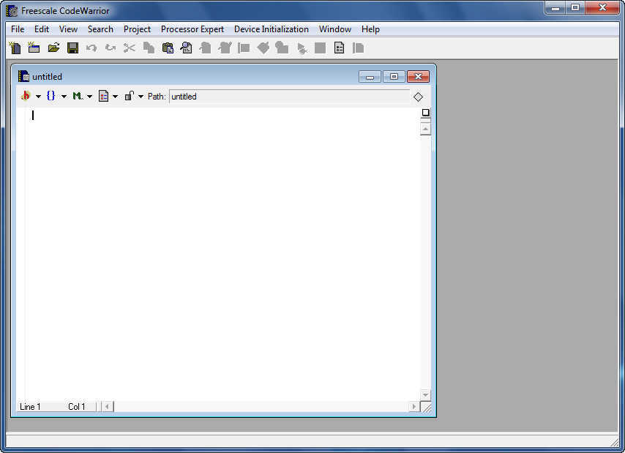Open the functions {} popup

click(50, 96)
